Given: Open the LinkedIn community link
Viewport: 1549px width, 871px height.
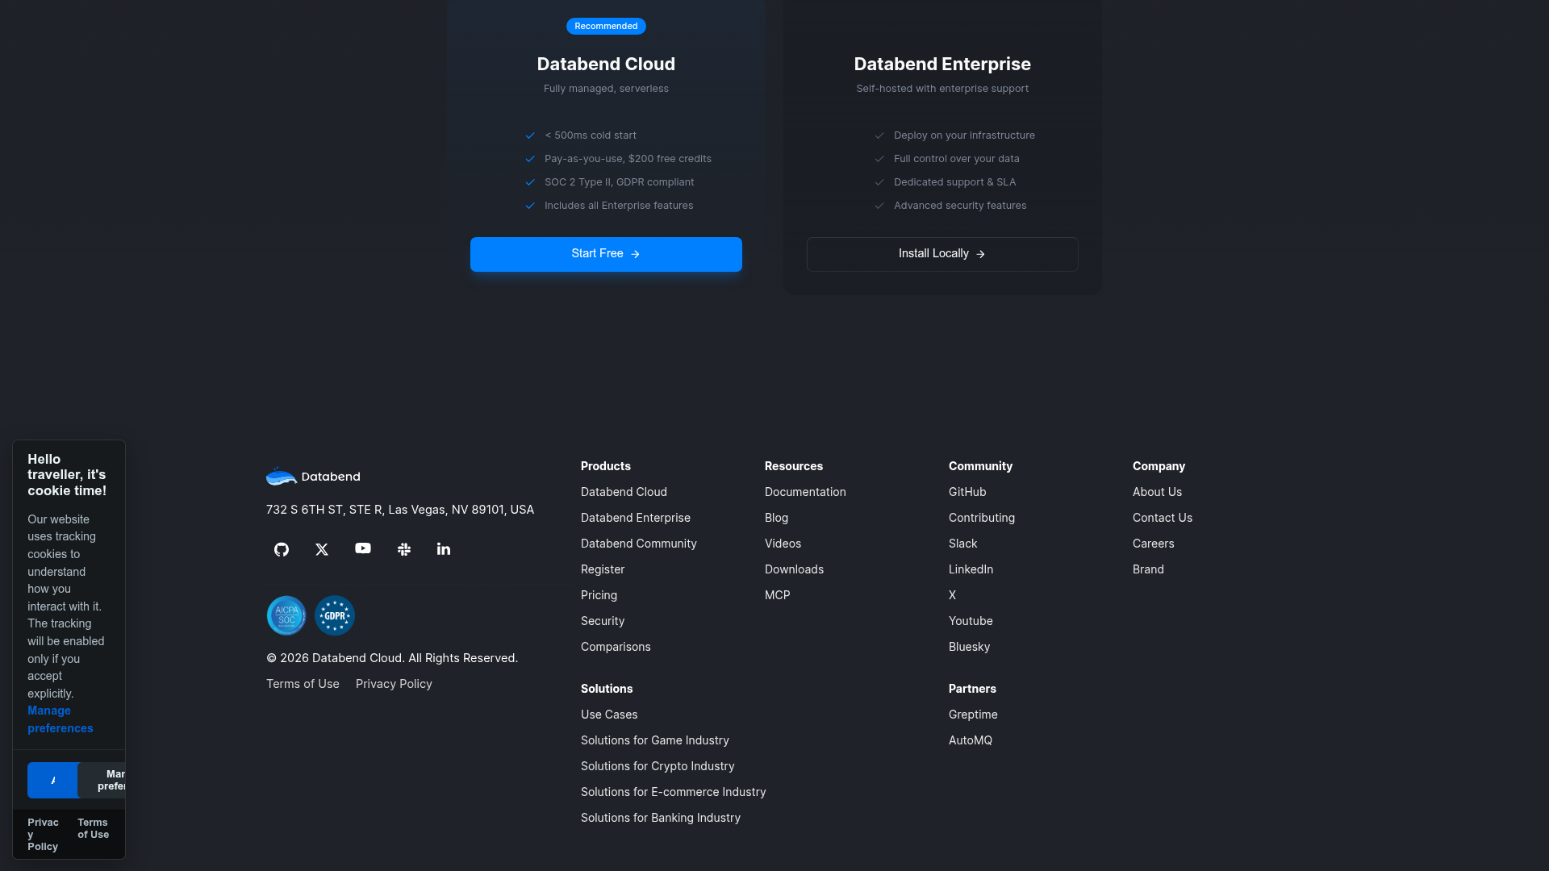Looking at the screenshot, I should tap(971, 569).
